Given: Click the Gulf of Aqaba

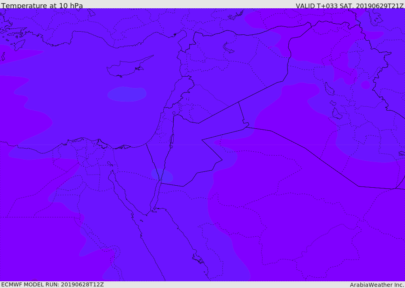Looking at the screenshot, I should coord(156,196).
